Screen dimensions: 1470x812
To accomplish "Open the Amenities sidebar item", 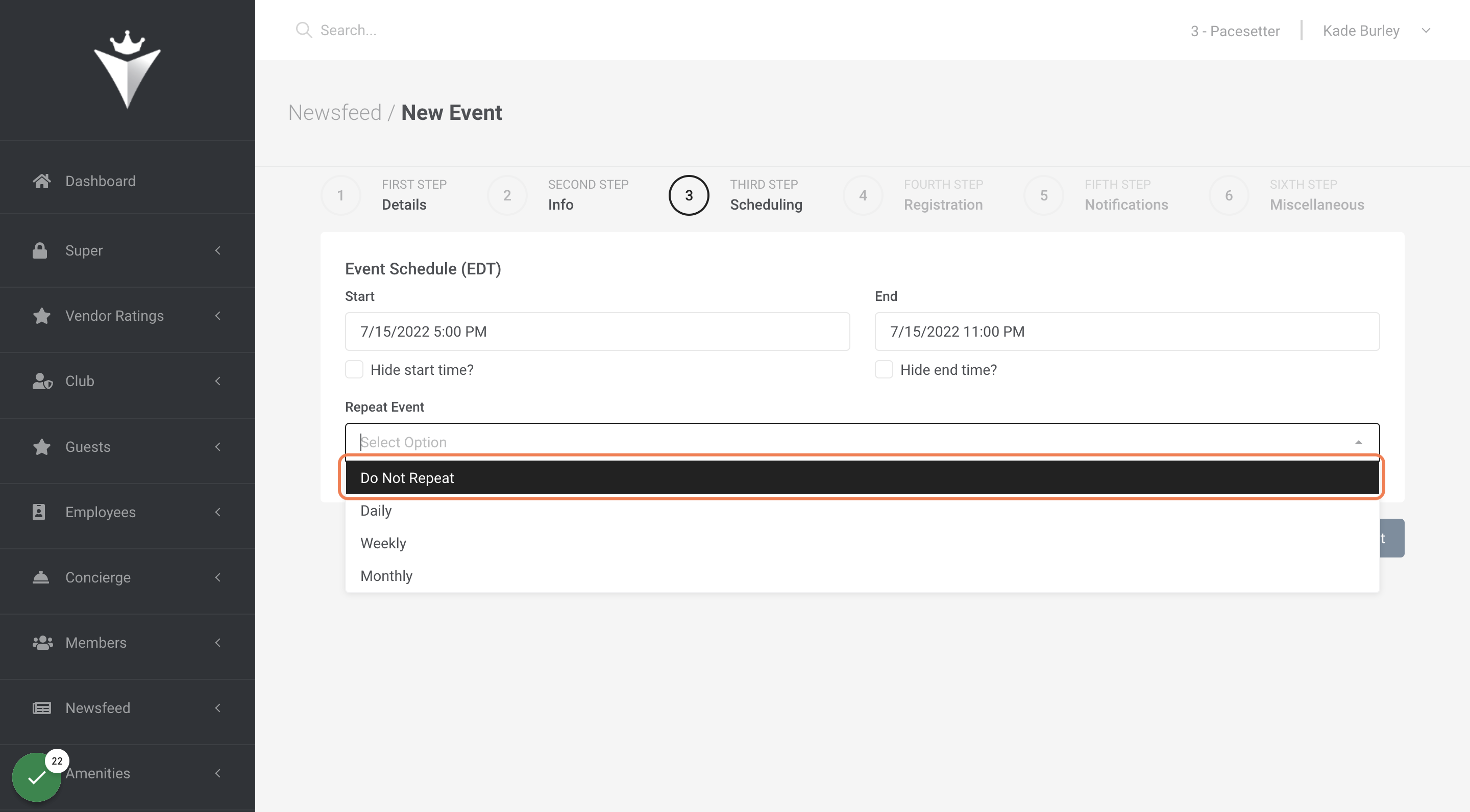I will 127,773.
